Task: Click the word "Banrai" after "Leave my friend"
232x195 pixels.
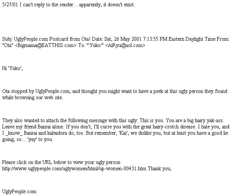Action: (x=43, y=127)
